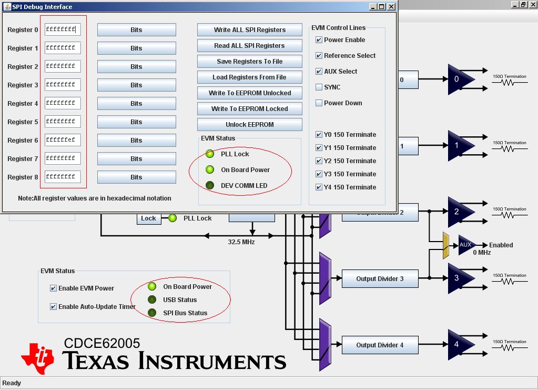Screen dimensions: 538x390
Task: Toggle Y0 150 Terminate checkbox
Action: tap(319, 135)
